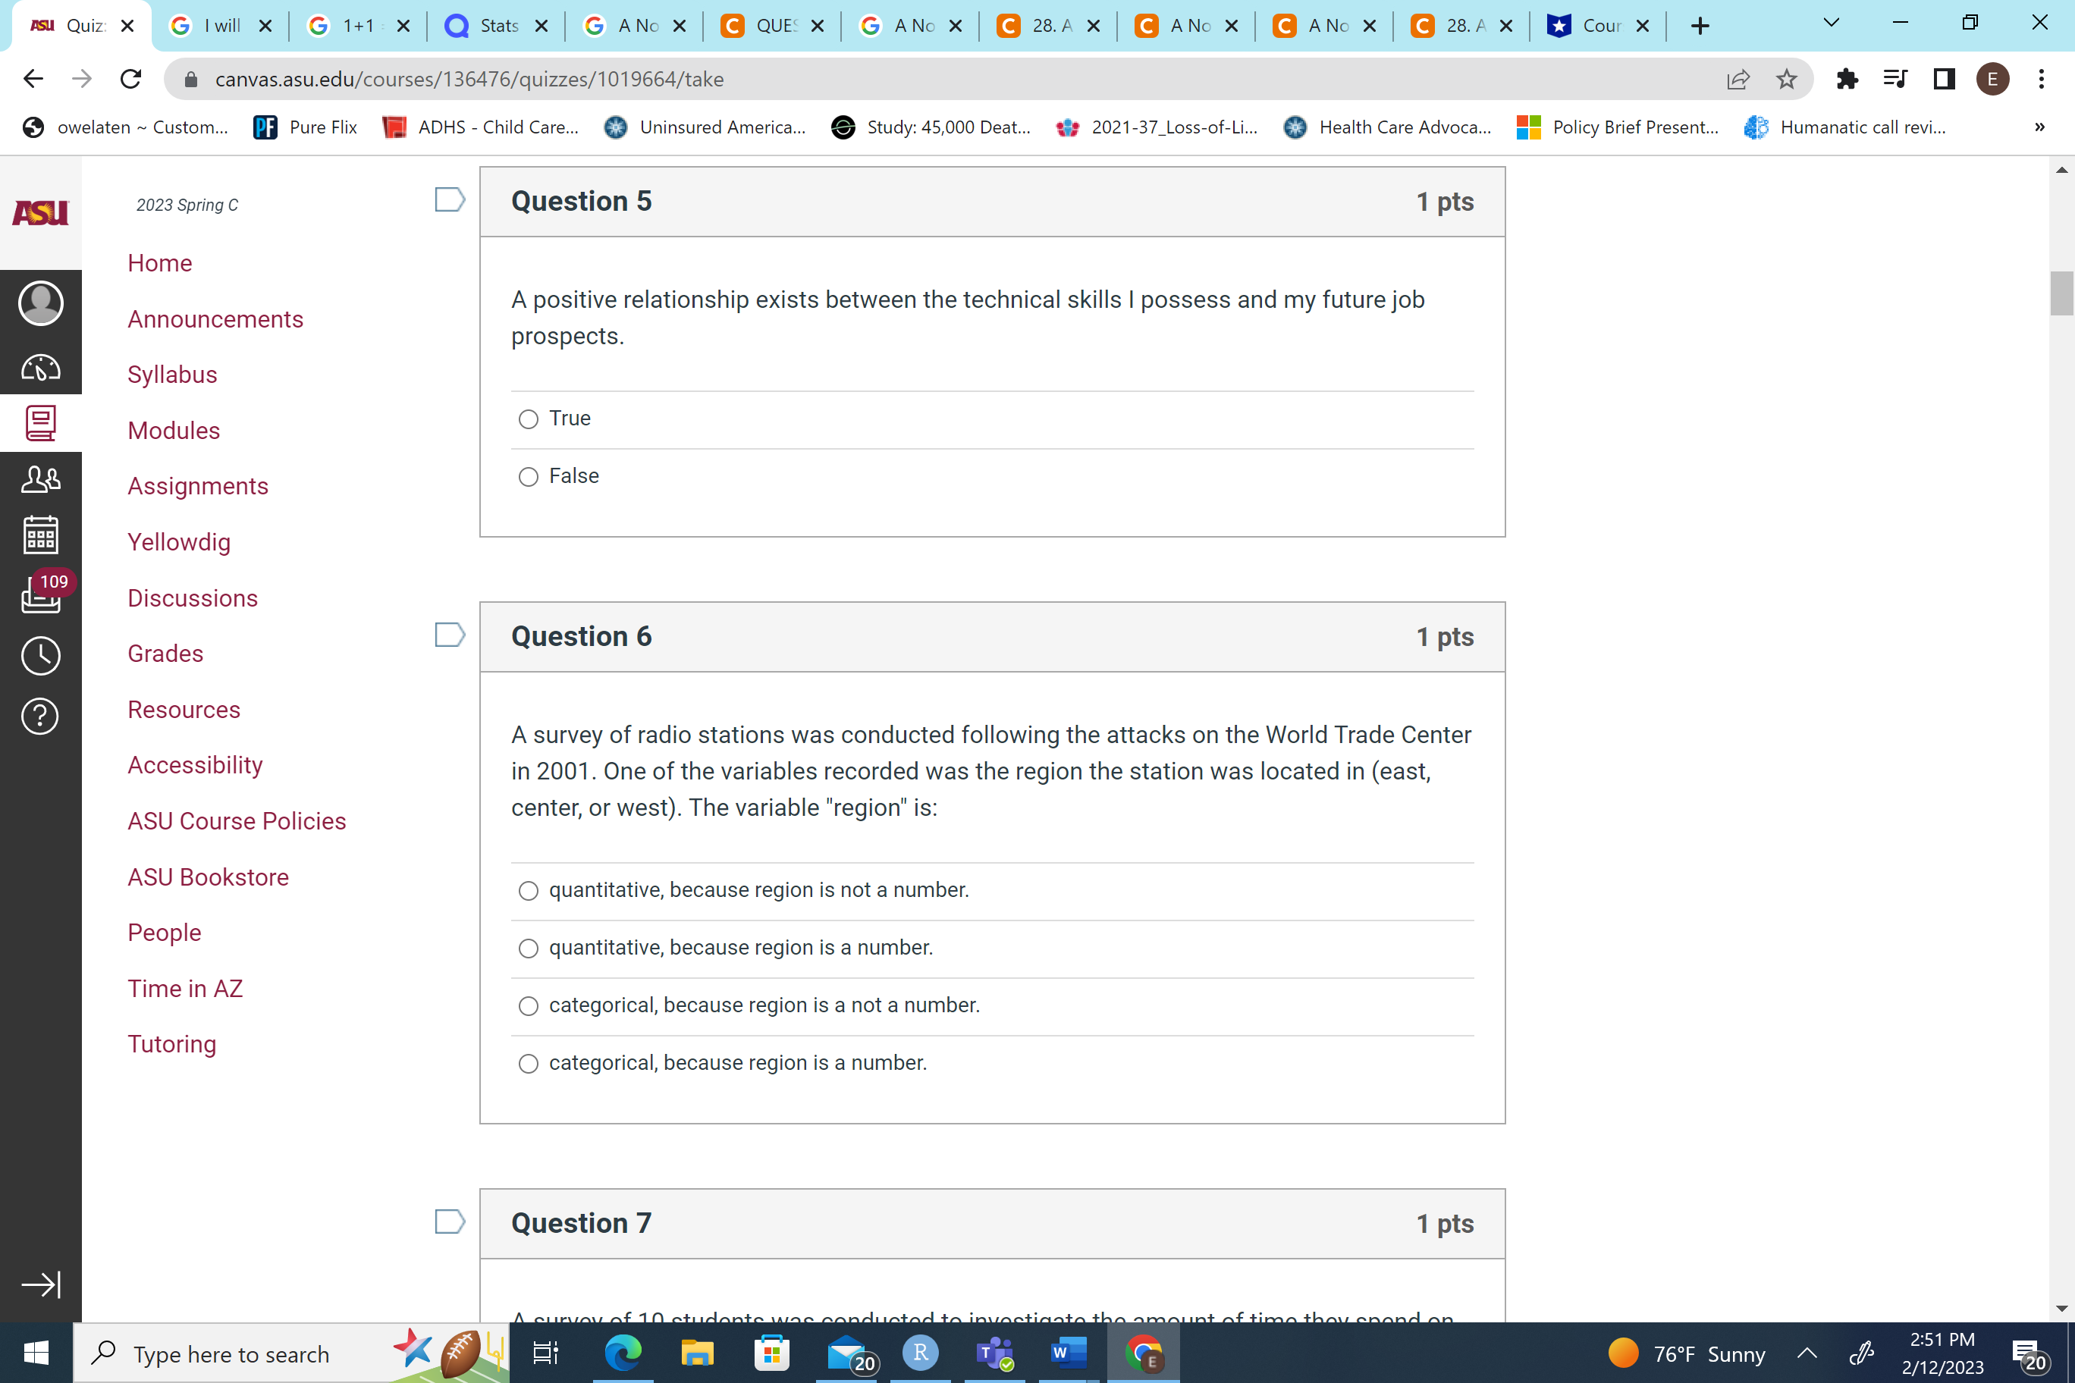Open Chrome extensions puzzle icon

1847,79
